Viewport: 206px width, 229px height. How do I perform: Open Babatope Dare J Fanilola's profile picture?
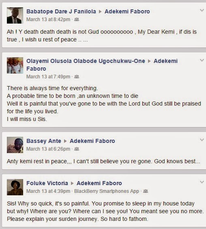(15, 15)
